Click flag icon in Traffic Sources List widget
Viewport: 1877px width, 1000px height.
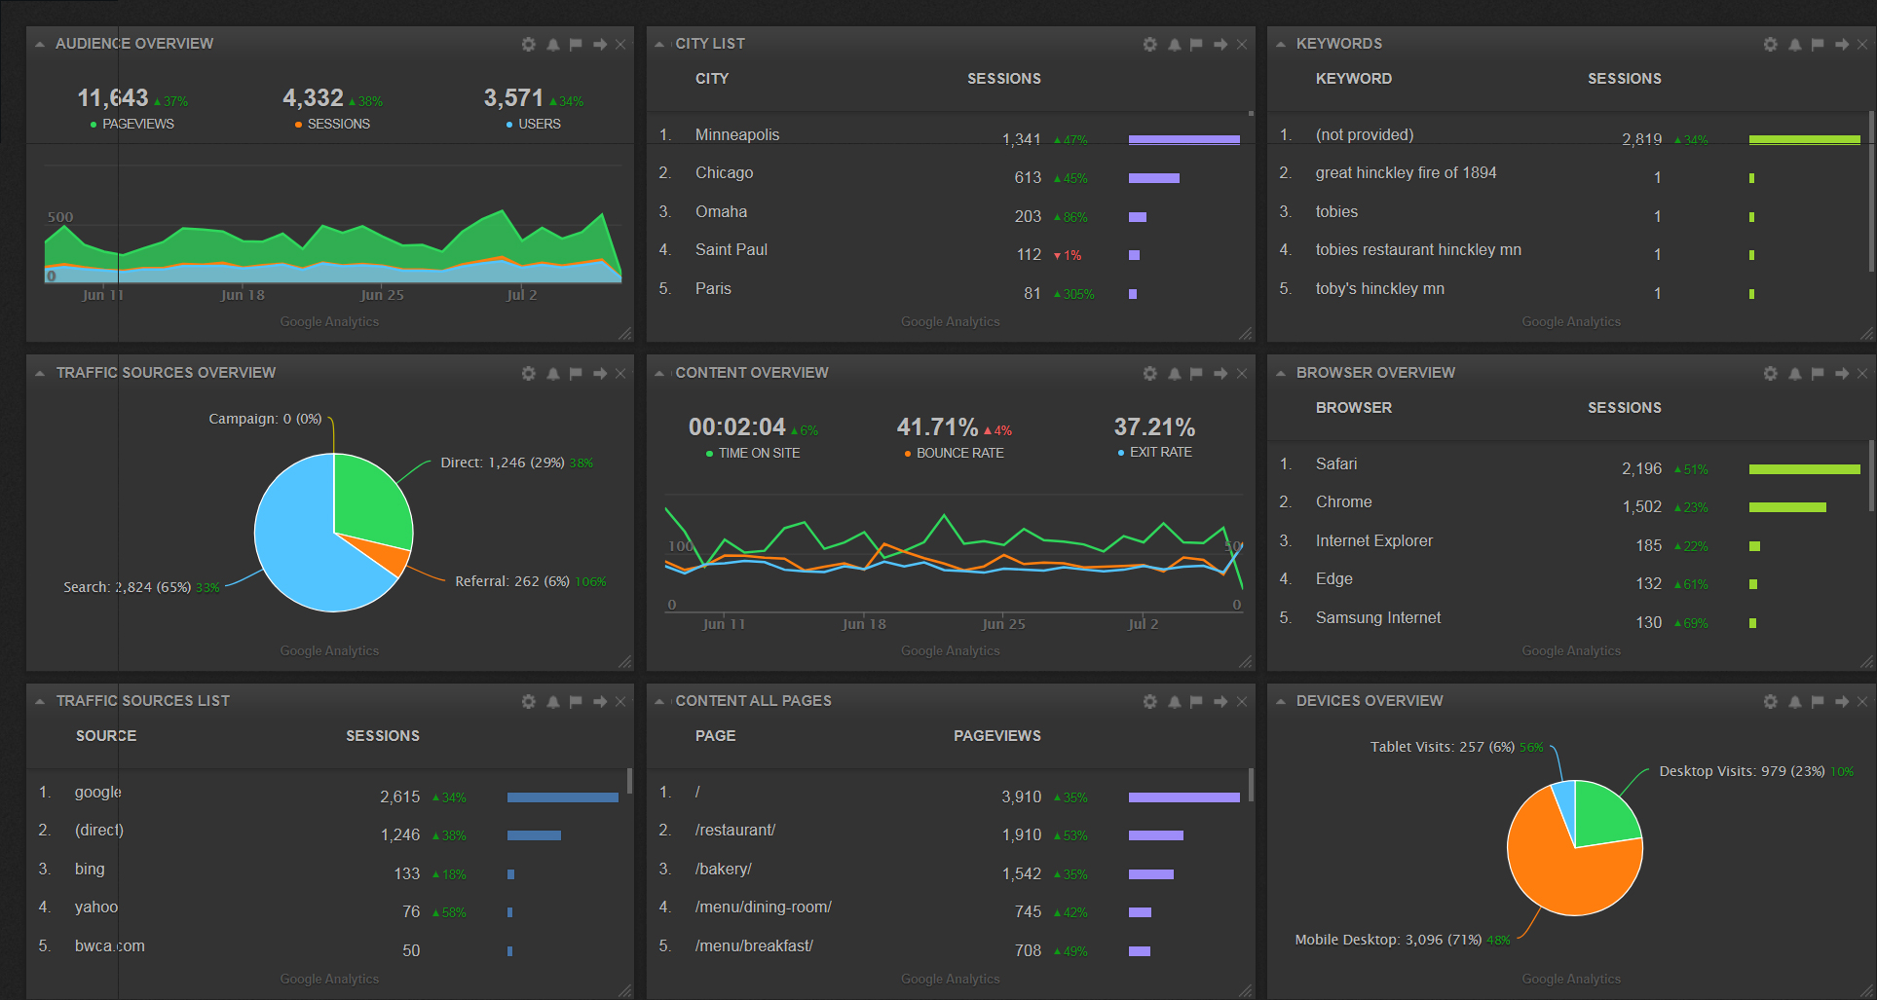click(x=576, y=702)
